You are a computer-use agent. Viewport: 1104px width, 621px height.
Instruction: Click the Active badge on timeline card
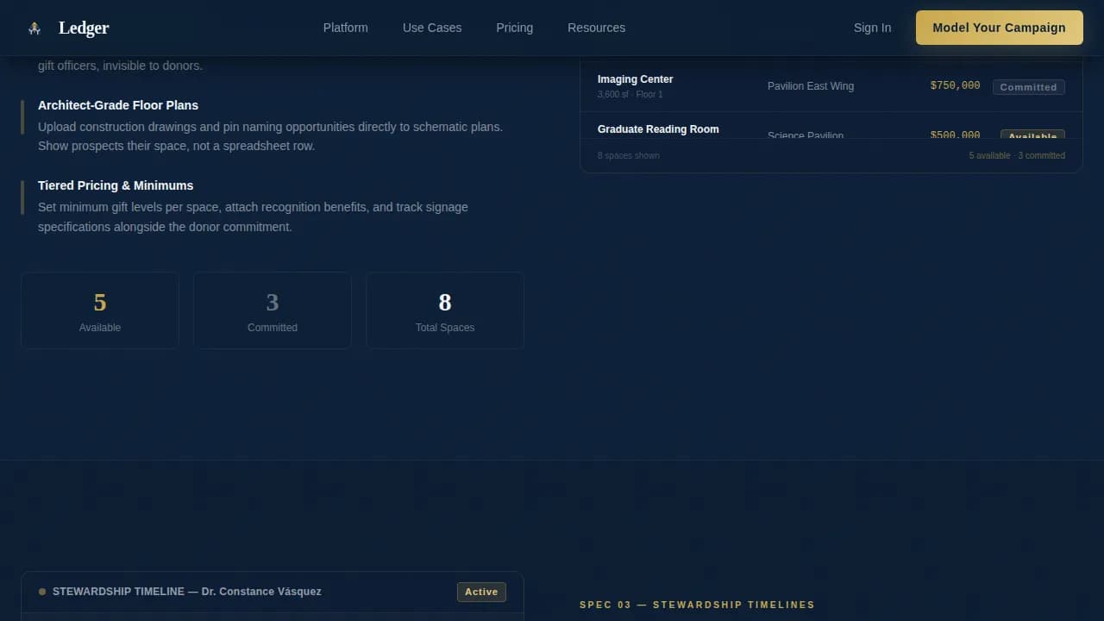[481, 592]
